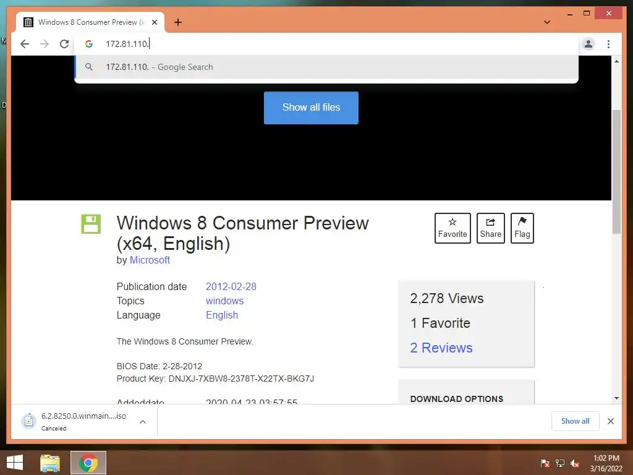Click the page vertical scrollbar thumb
Screen dimensions: 633x475
pyautogui.click(x=616, y=172)
